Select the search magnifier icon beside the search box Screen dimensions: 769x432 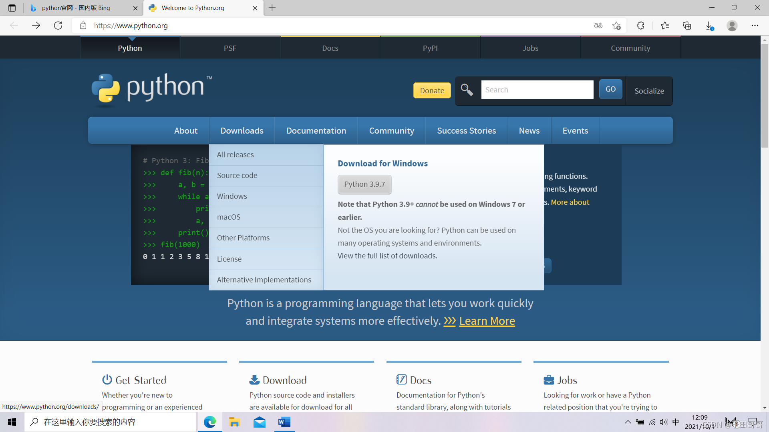point(467,90)
